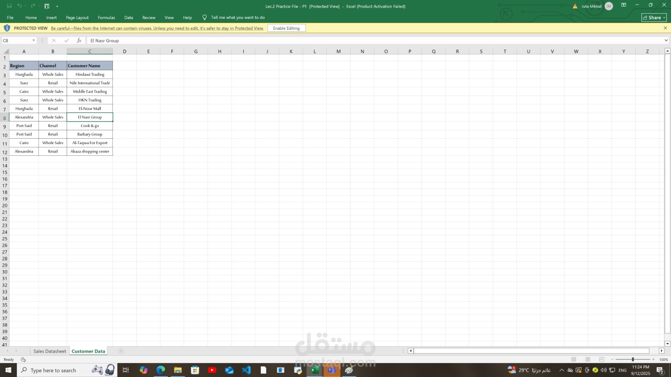Select the Hindawi Trading cell
The image size is (671, 377).
(x=90, y=75)
